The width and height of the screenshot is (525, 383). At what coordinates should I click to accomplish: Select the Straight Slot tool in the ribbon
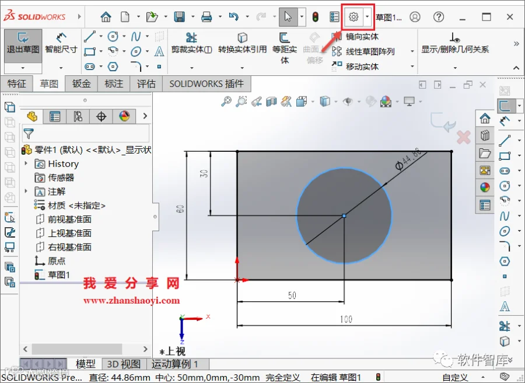tap(90, 67)
